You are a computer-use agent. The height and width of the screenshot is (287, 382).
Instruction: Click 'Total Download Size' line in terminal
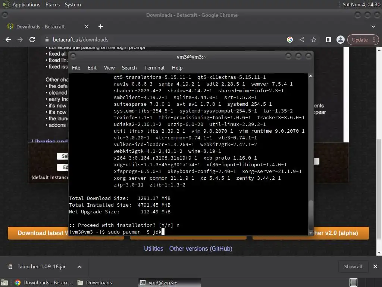120,198
